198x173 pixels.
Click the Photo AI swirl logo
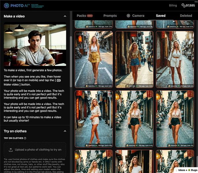point(7,6)
